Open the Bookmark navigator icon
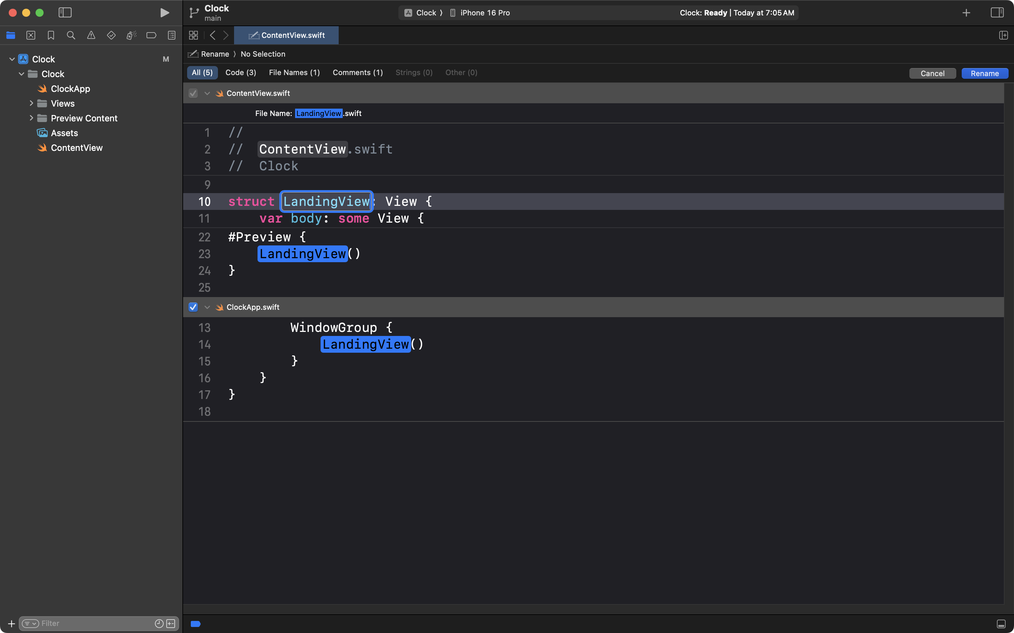1014x633 pixels. 51,36
